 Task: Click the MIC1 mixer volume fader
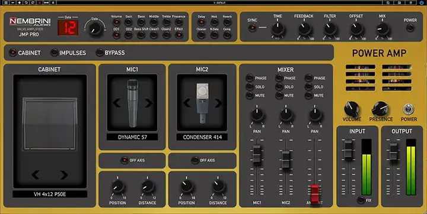(257, 154)
